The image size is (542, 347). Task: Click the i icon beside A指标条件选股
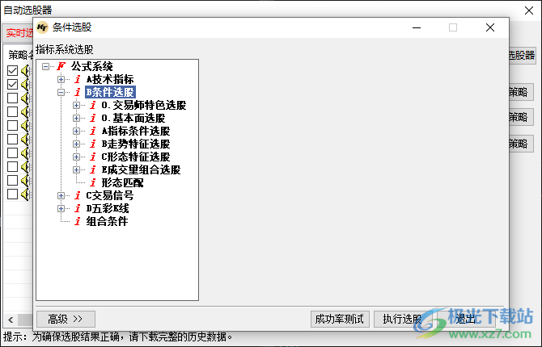(x=93, y=131)
